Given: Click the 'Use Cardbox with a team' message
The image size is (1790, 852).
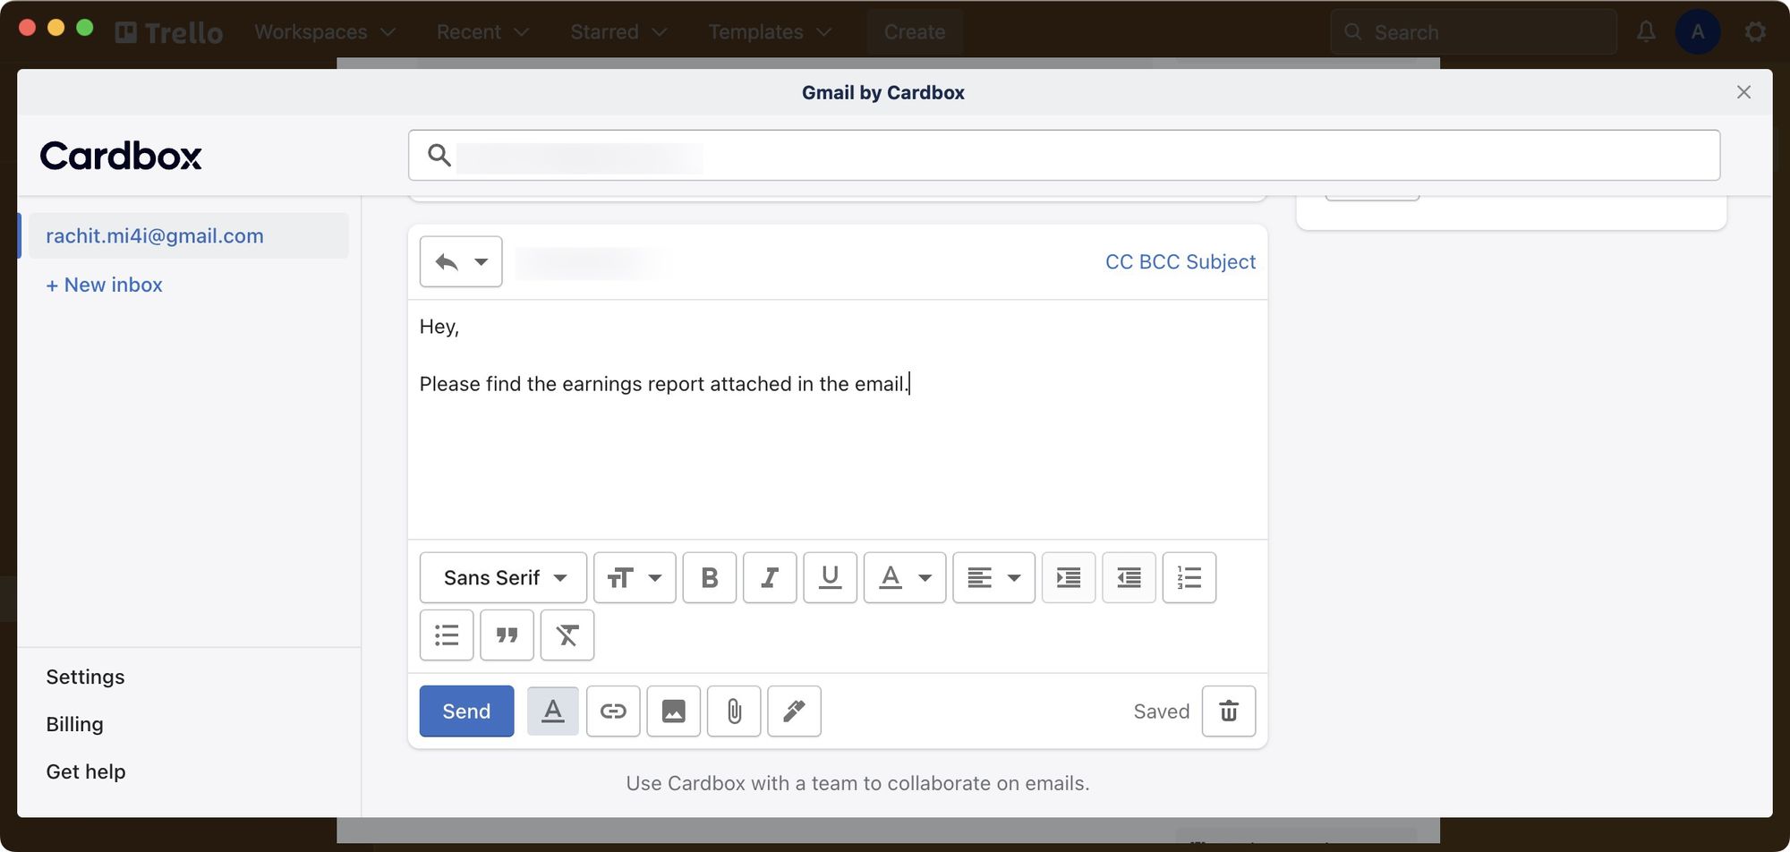Looking at the screenshot, I should point(857,783).
